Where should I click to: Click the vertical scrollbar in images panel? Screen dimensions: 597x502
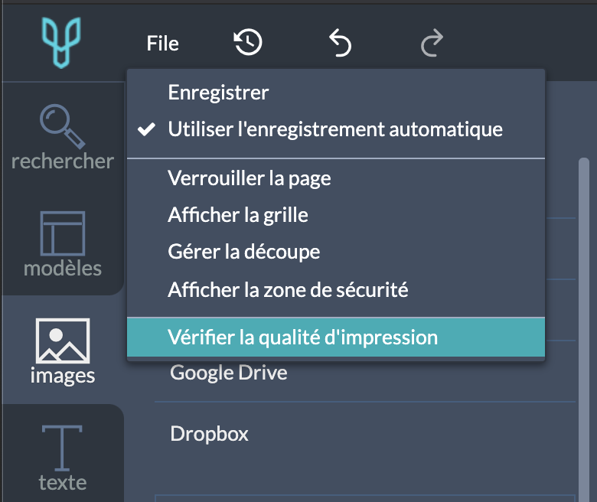coord(584,330)
